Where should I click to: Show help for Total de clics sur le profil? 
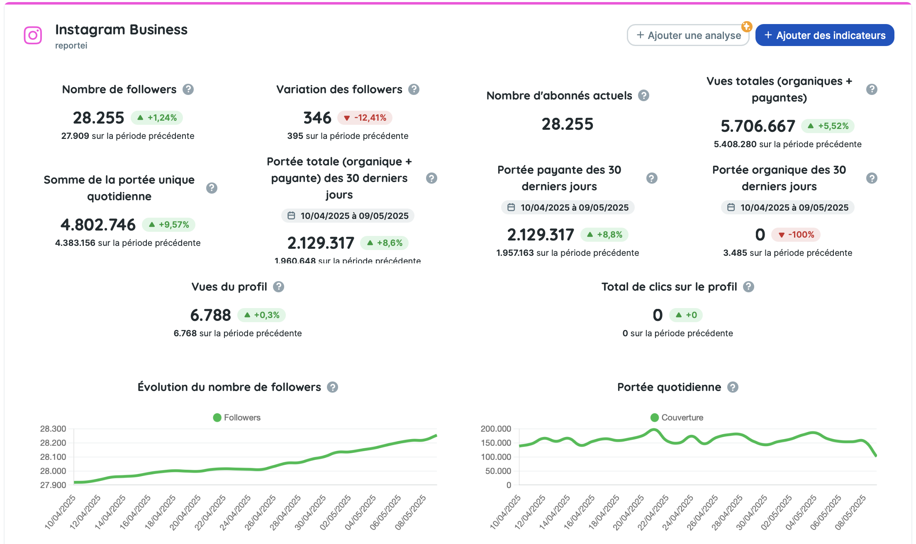(748, 287)
